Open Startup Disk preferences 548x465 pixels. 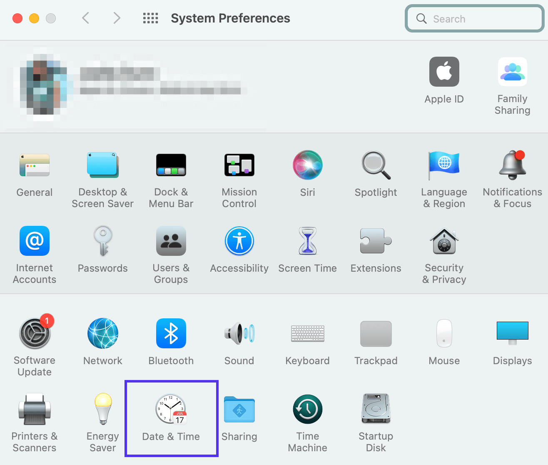[376, 409]
